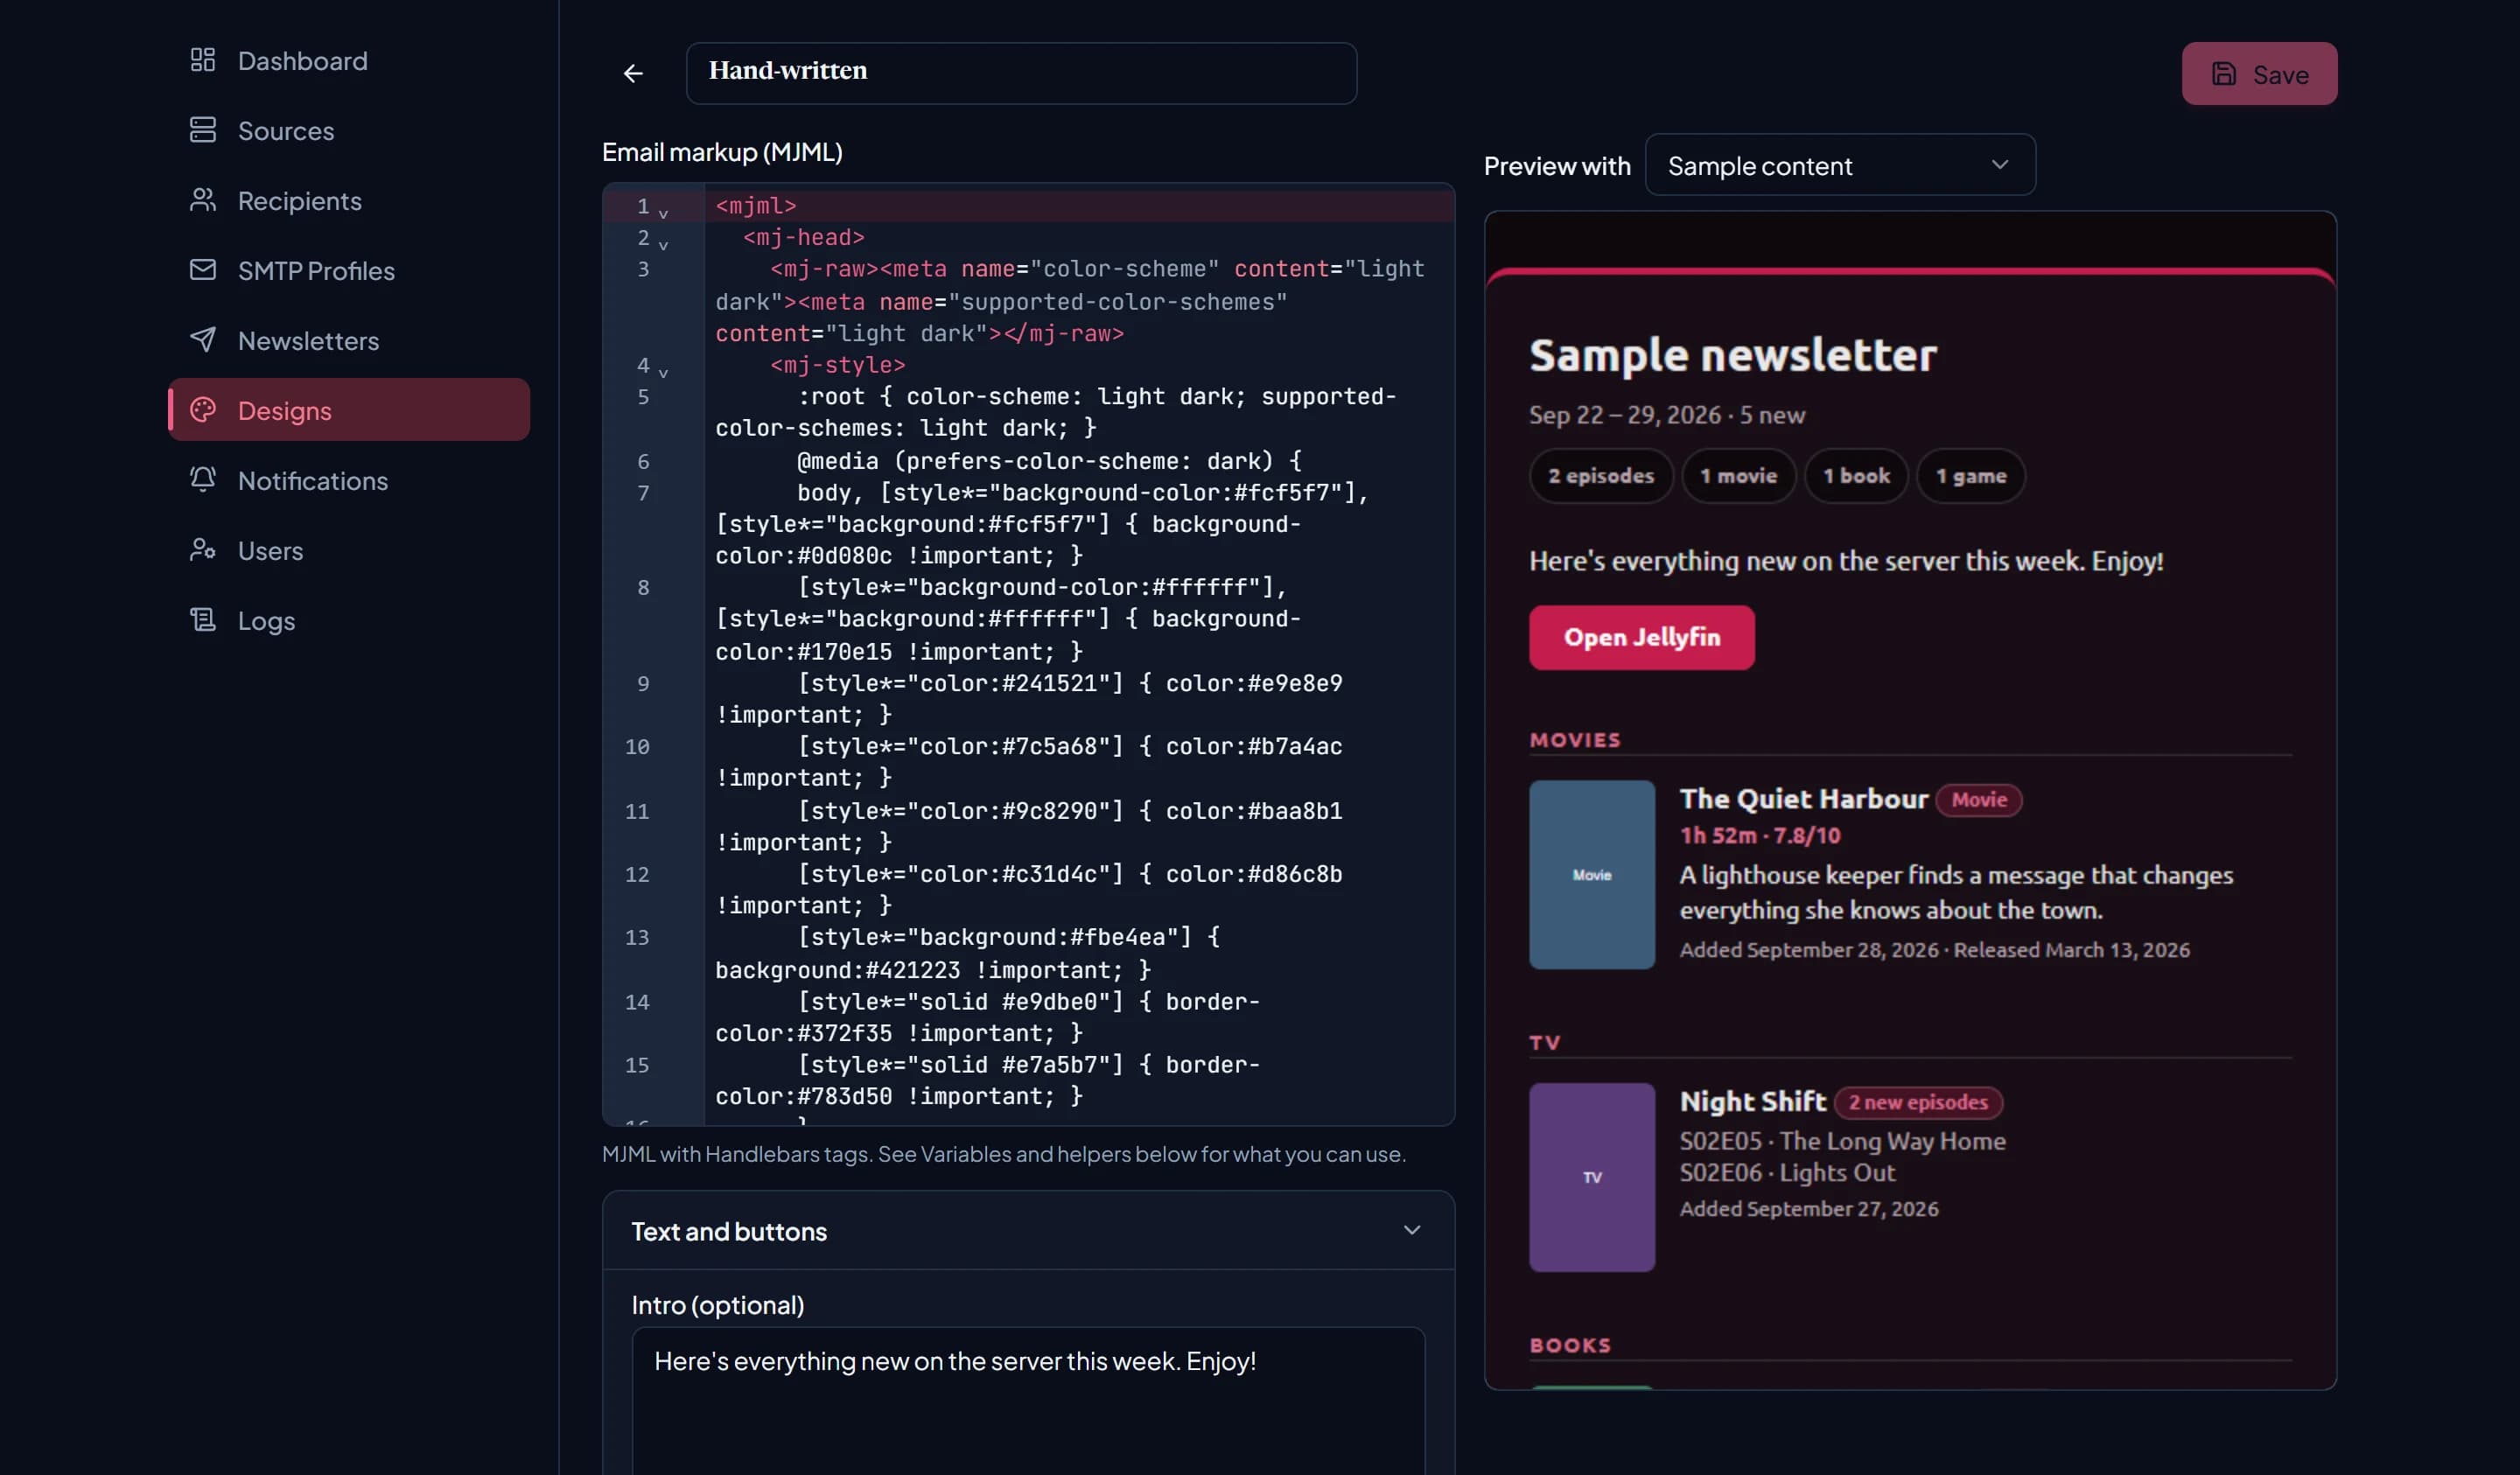Click the Recipients people icon
2520x1475 pixels.
(x=203, y=200)
